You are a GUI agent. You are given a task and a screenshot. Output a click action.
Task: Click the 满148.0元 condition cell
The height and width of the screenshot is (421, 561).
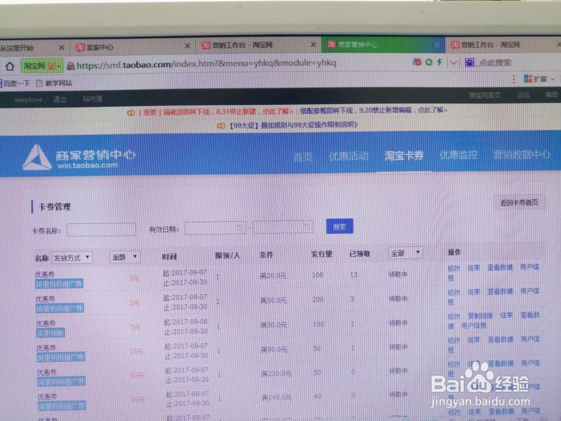point(277,397)
